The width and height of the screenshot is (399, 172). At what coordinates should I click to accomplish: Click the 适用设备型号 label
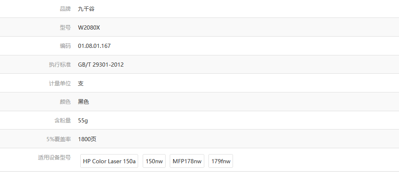click(55, 157)
